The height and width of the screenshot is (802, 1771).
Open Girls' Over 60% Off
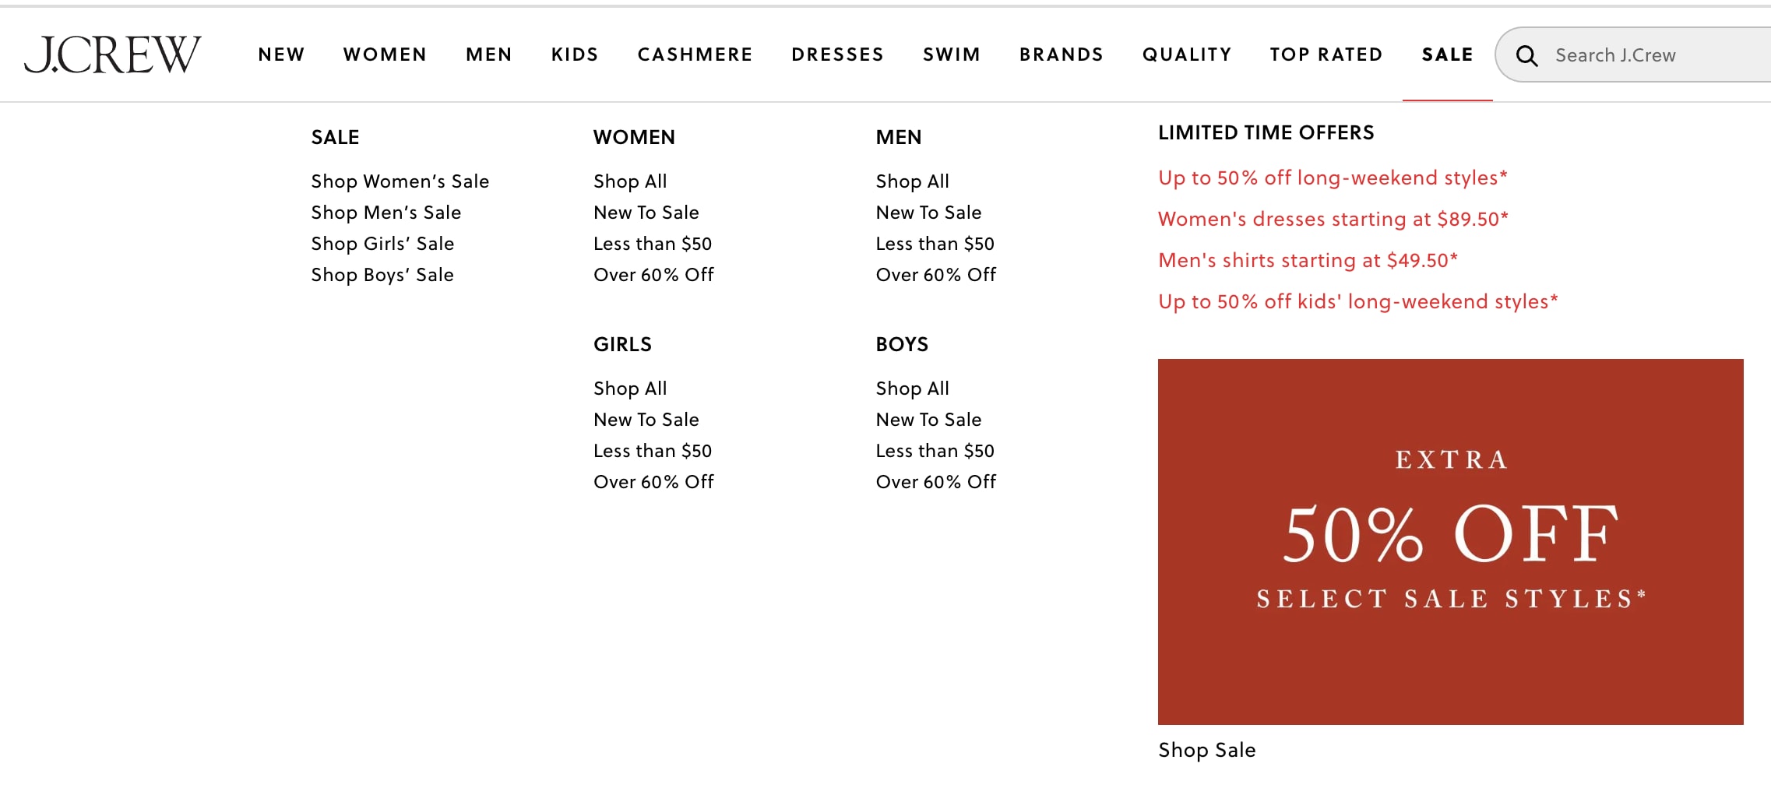(653, 482)
